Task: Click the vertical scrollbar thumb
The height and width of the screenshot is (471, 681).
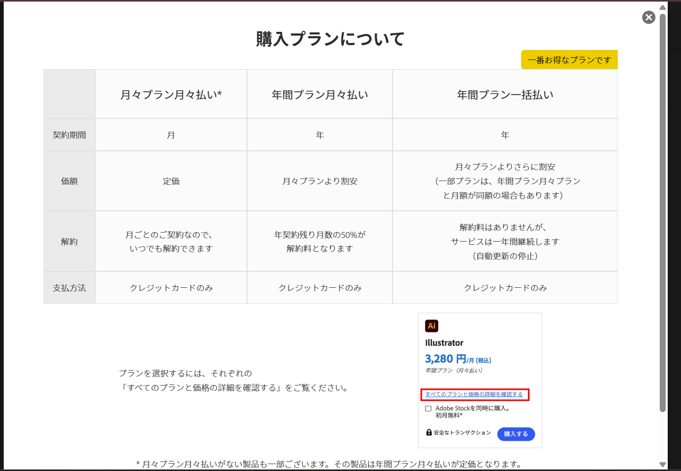Action: (x=662, y=212)
